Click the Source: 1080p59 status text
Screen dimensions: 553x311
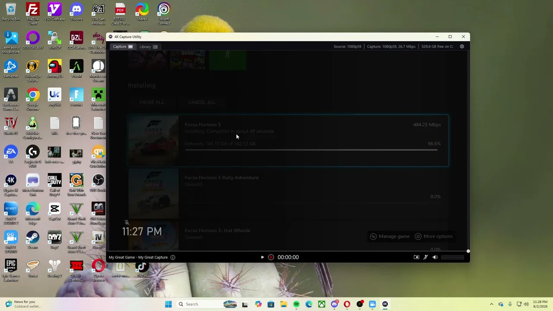click(x=347, y=47)
